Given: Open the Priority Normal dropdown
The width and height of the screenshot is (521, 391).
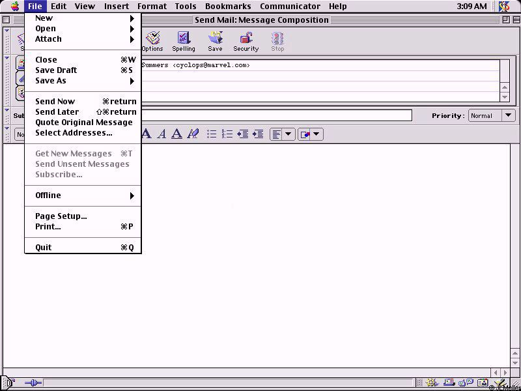Looking at the screenshot, I should [492, 116].
